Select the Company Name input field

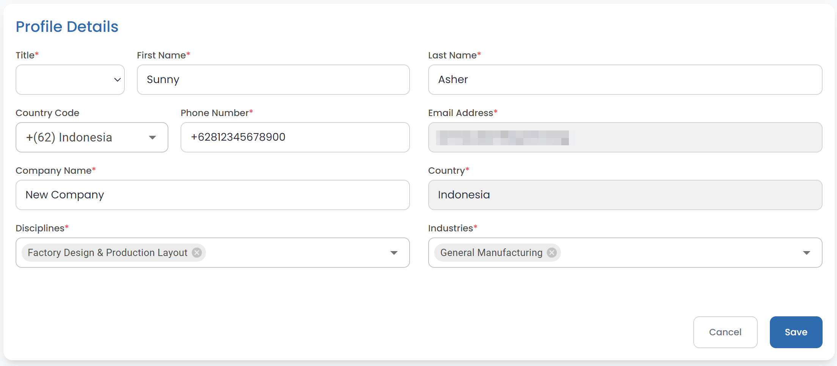pos(212,195)
